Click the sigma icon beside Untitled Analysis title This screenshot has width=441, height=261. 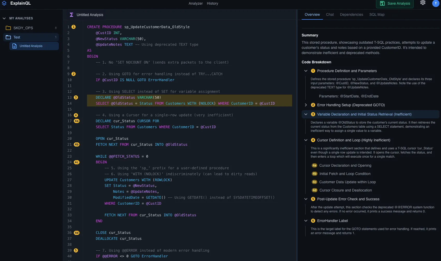[x=71, y=15]
